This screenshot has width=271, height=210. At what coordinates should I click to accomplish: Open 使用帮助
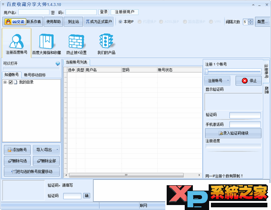click(x=53, y=22)
